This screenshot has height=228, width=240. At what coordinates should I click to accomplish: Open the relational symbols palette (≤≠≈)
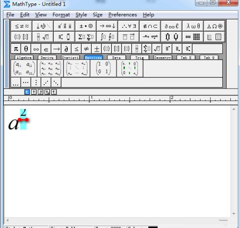pyautogui.click(x=22, y=26)
